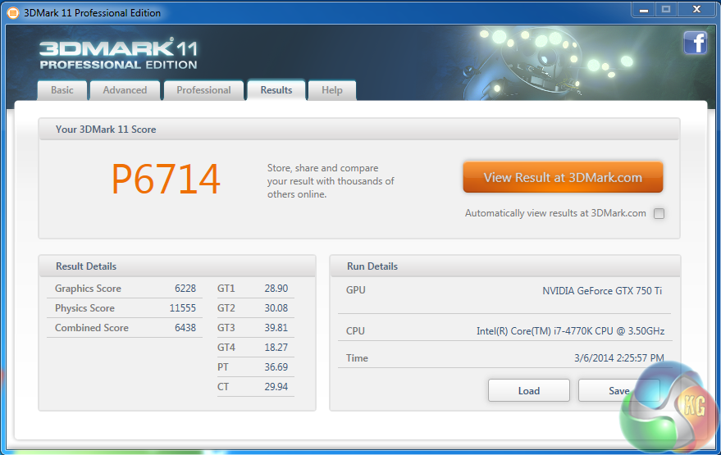The height and width of the screenshot is (455, 721).
Task: Select the Professional tab
Action: point(203,90)
